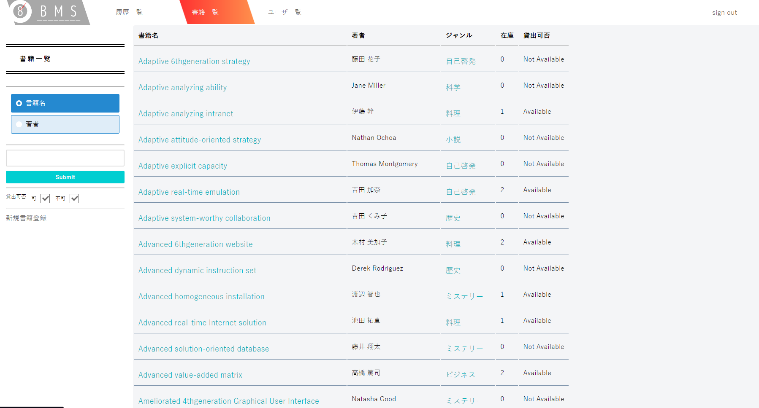759x408 pixels.
Task: Click 自己啓発 genre for Adaptive real-time emulation
Action: 461,192
